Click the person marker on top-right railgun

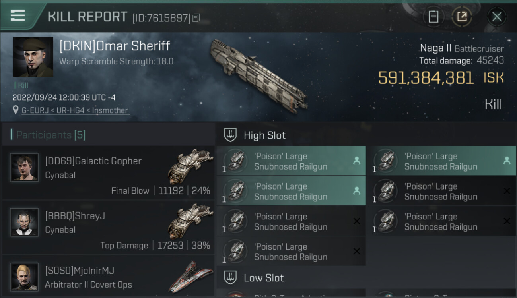pos(507,161)
